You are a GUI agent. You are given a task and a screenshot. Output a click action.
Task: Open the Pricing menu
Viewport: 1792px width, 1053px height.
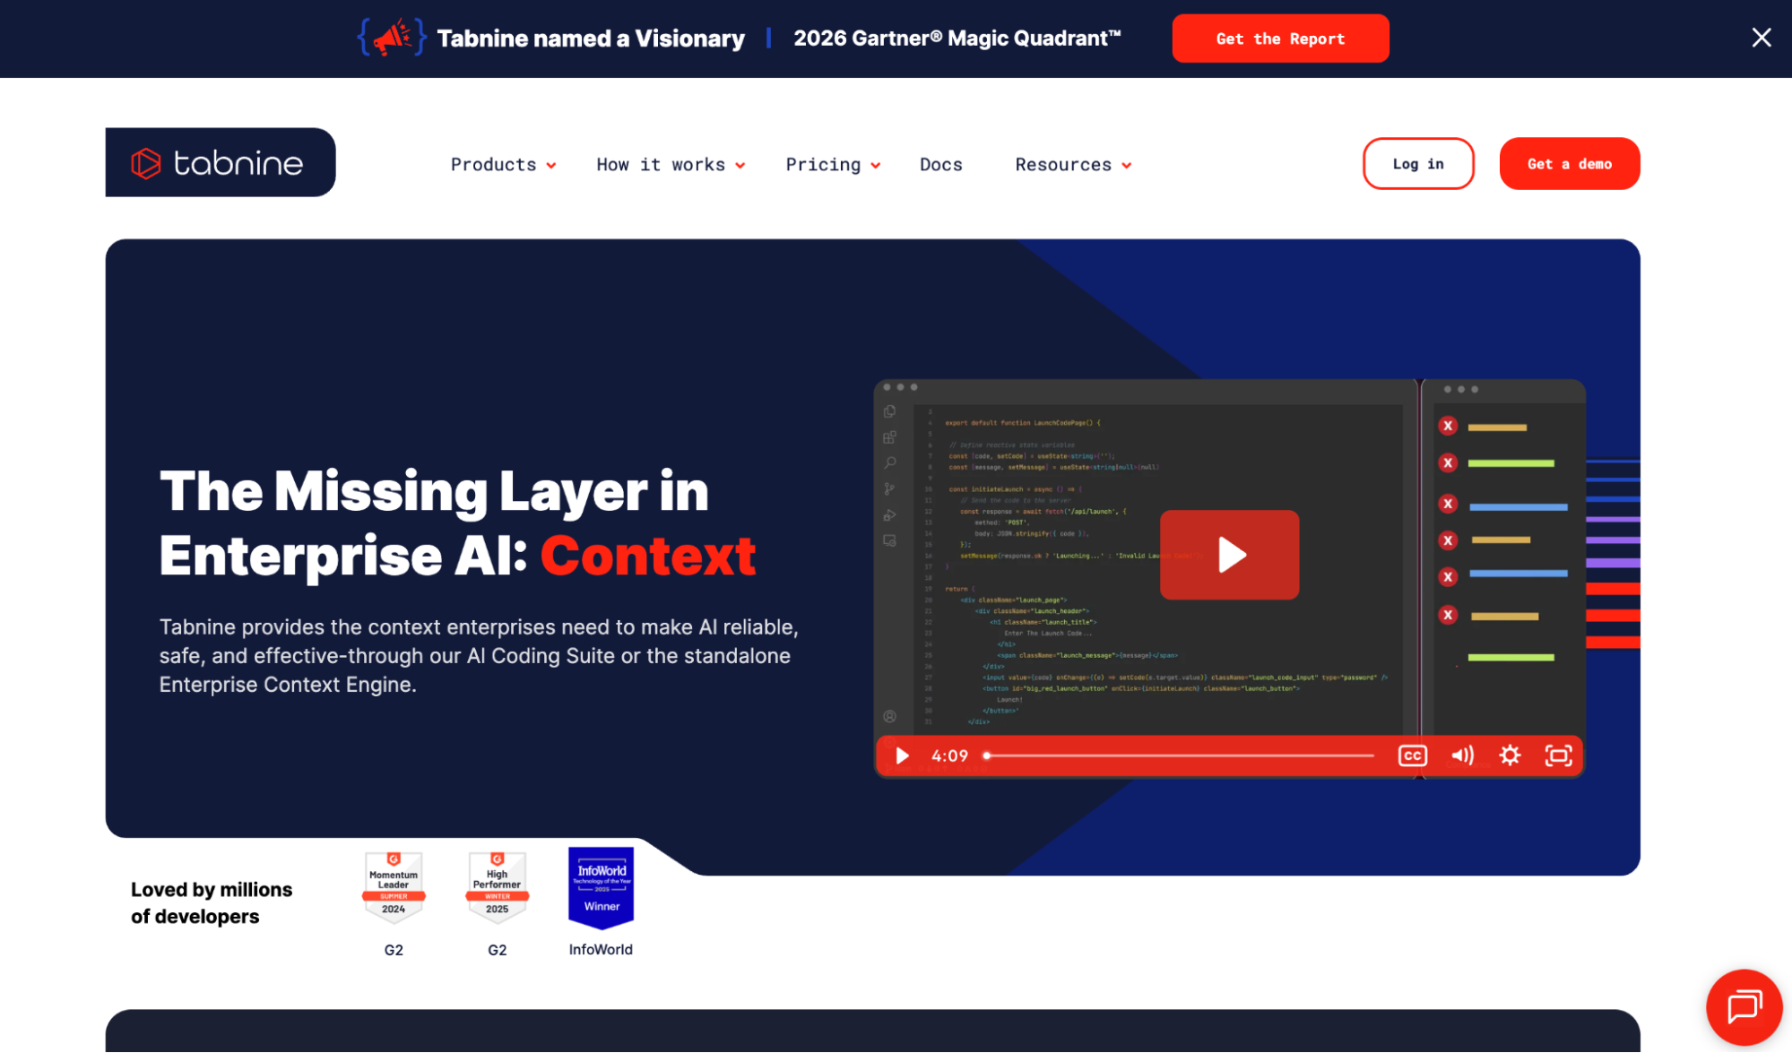[x=823, y=165]
